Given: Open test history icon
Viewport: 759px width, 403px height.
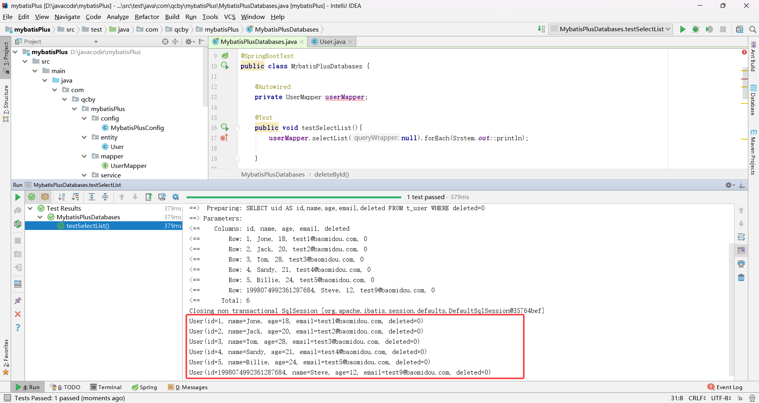Looking at the screenshot, I should click(162, 197).
